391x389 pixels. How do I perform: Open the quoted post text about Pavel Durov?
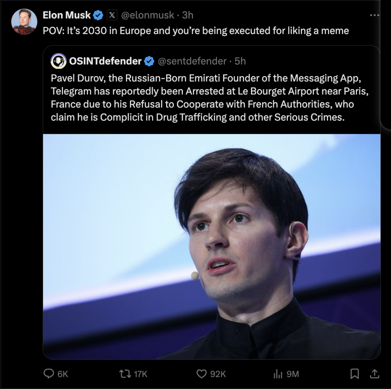[x=210, y=97]
